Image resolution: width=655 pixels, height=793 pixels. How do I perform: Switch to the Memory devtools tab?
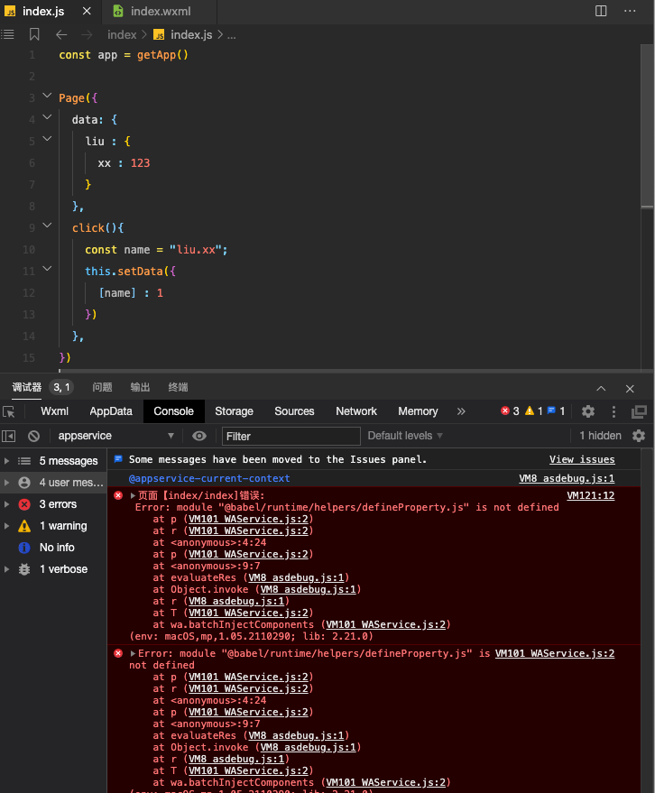coord(418,411)
